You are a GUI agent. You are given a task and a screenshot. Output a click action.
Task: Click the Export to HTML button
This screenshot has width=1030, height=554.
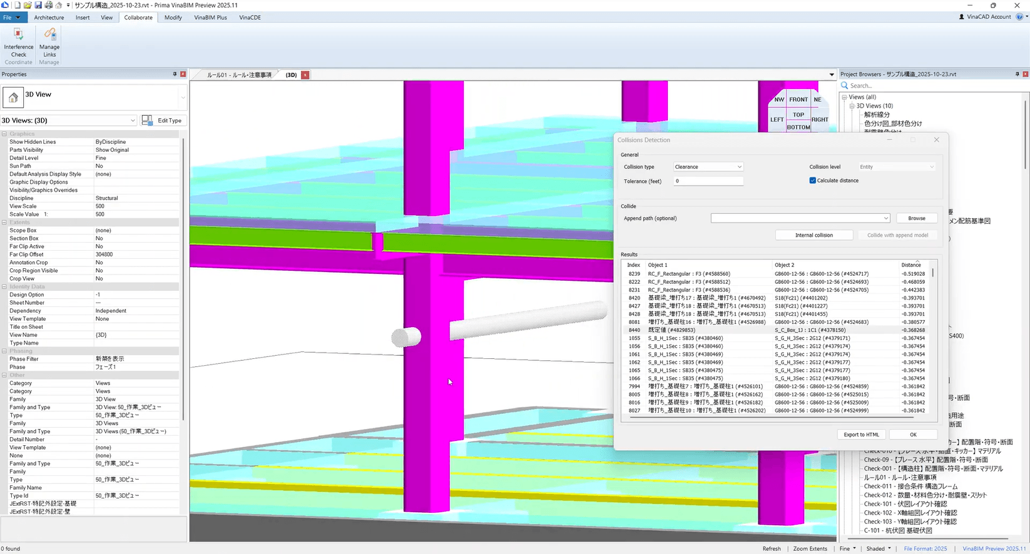(x=861, y=435)
